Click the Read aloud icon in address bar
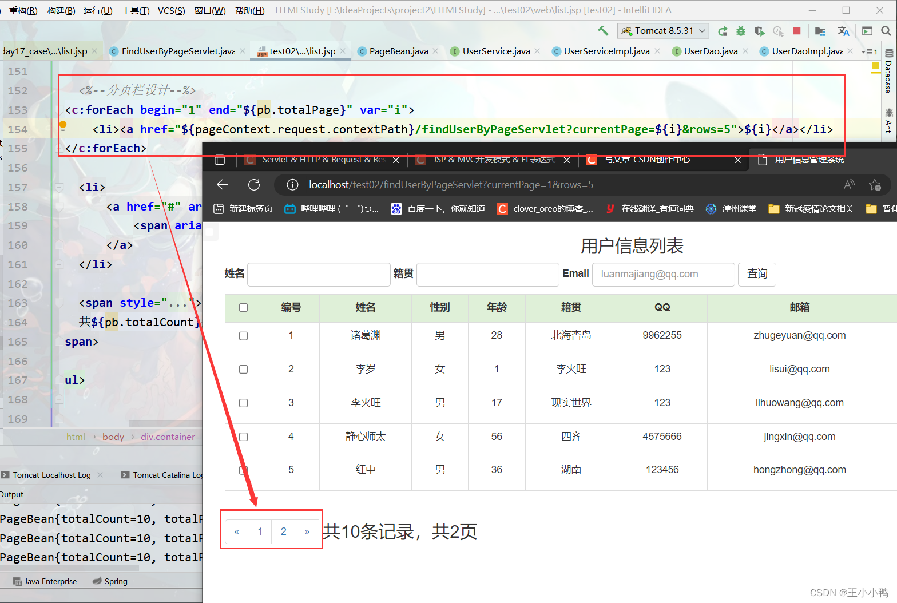Image resolution: width=897 pixels, height=603 pixels. (849, 184)
